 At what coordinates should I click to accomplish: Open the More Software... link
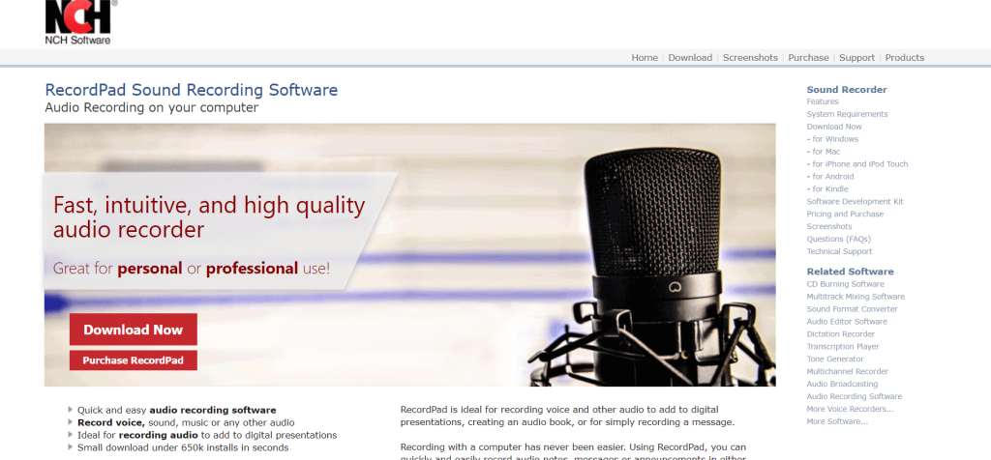coord(837,421)
